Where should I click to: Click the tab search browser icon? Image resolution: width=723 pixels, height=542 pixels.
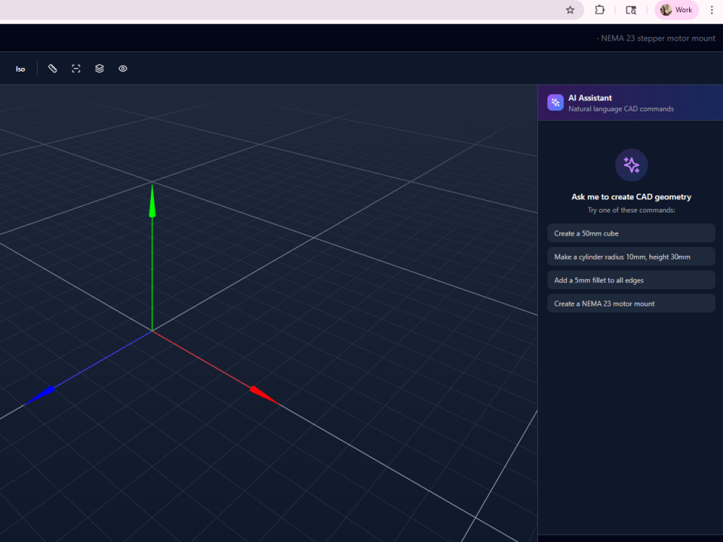630,10
